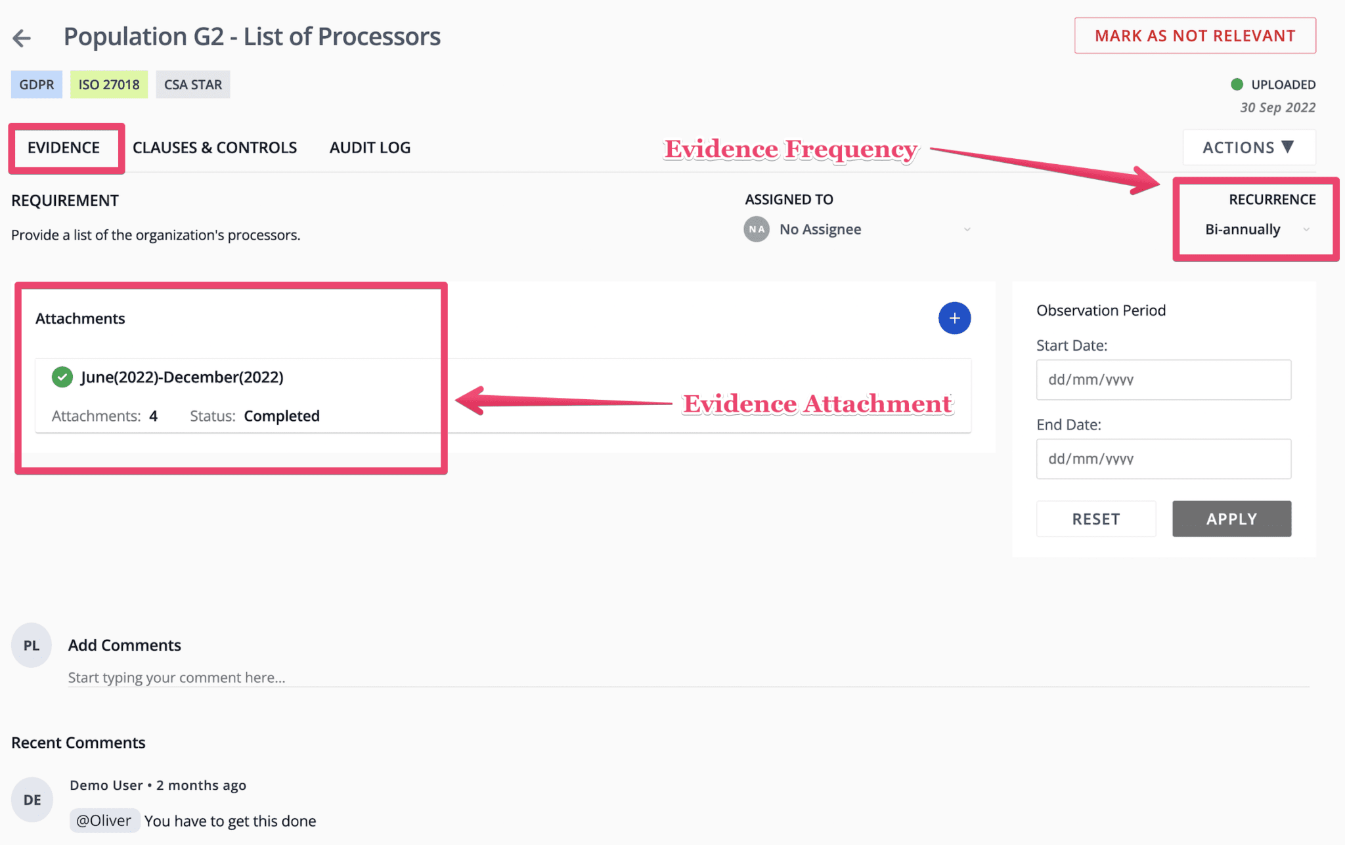Viewport: 1345px width, 845px height.
Task: Click the Add Comments label
Action: 125,645
